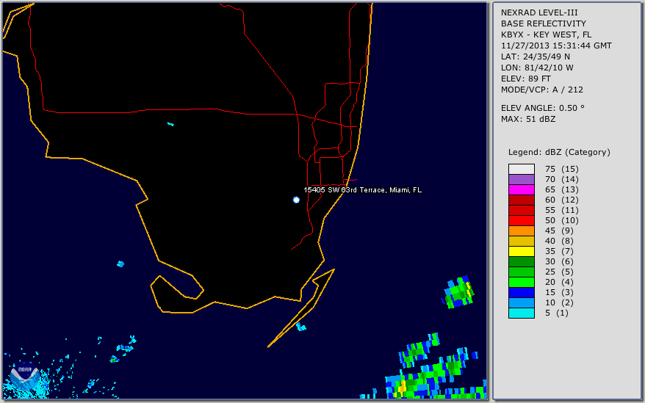Select the 70 dBZ purple legend swatch
645x403 pixels.
tap(521, 179)
